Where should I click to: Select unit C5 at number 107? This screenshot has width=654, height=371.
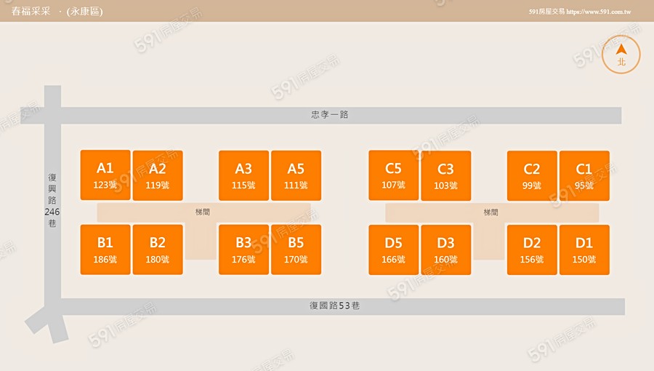[393, 175]
